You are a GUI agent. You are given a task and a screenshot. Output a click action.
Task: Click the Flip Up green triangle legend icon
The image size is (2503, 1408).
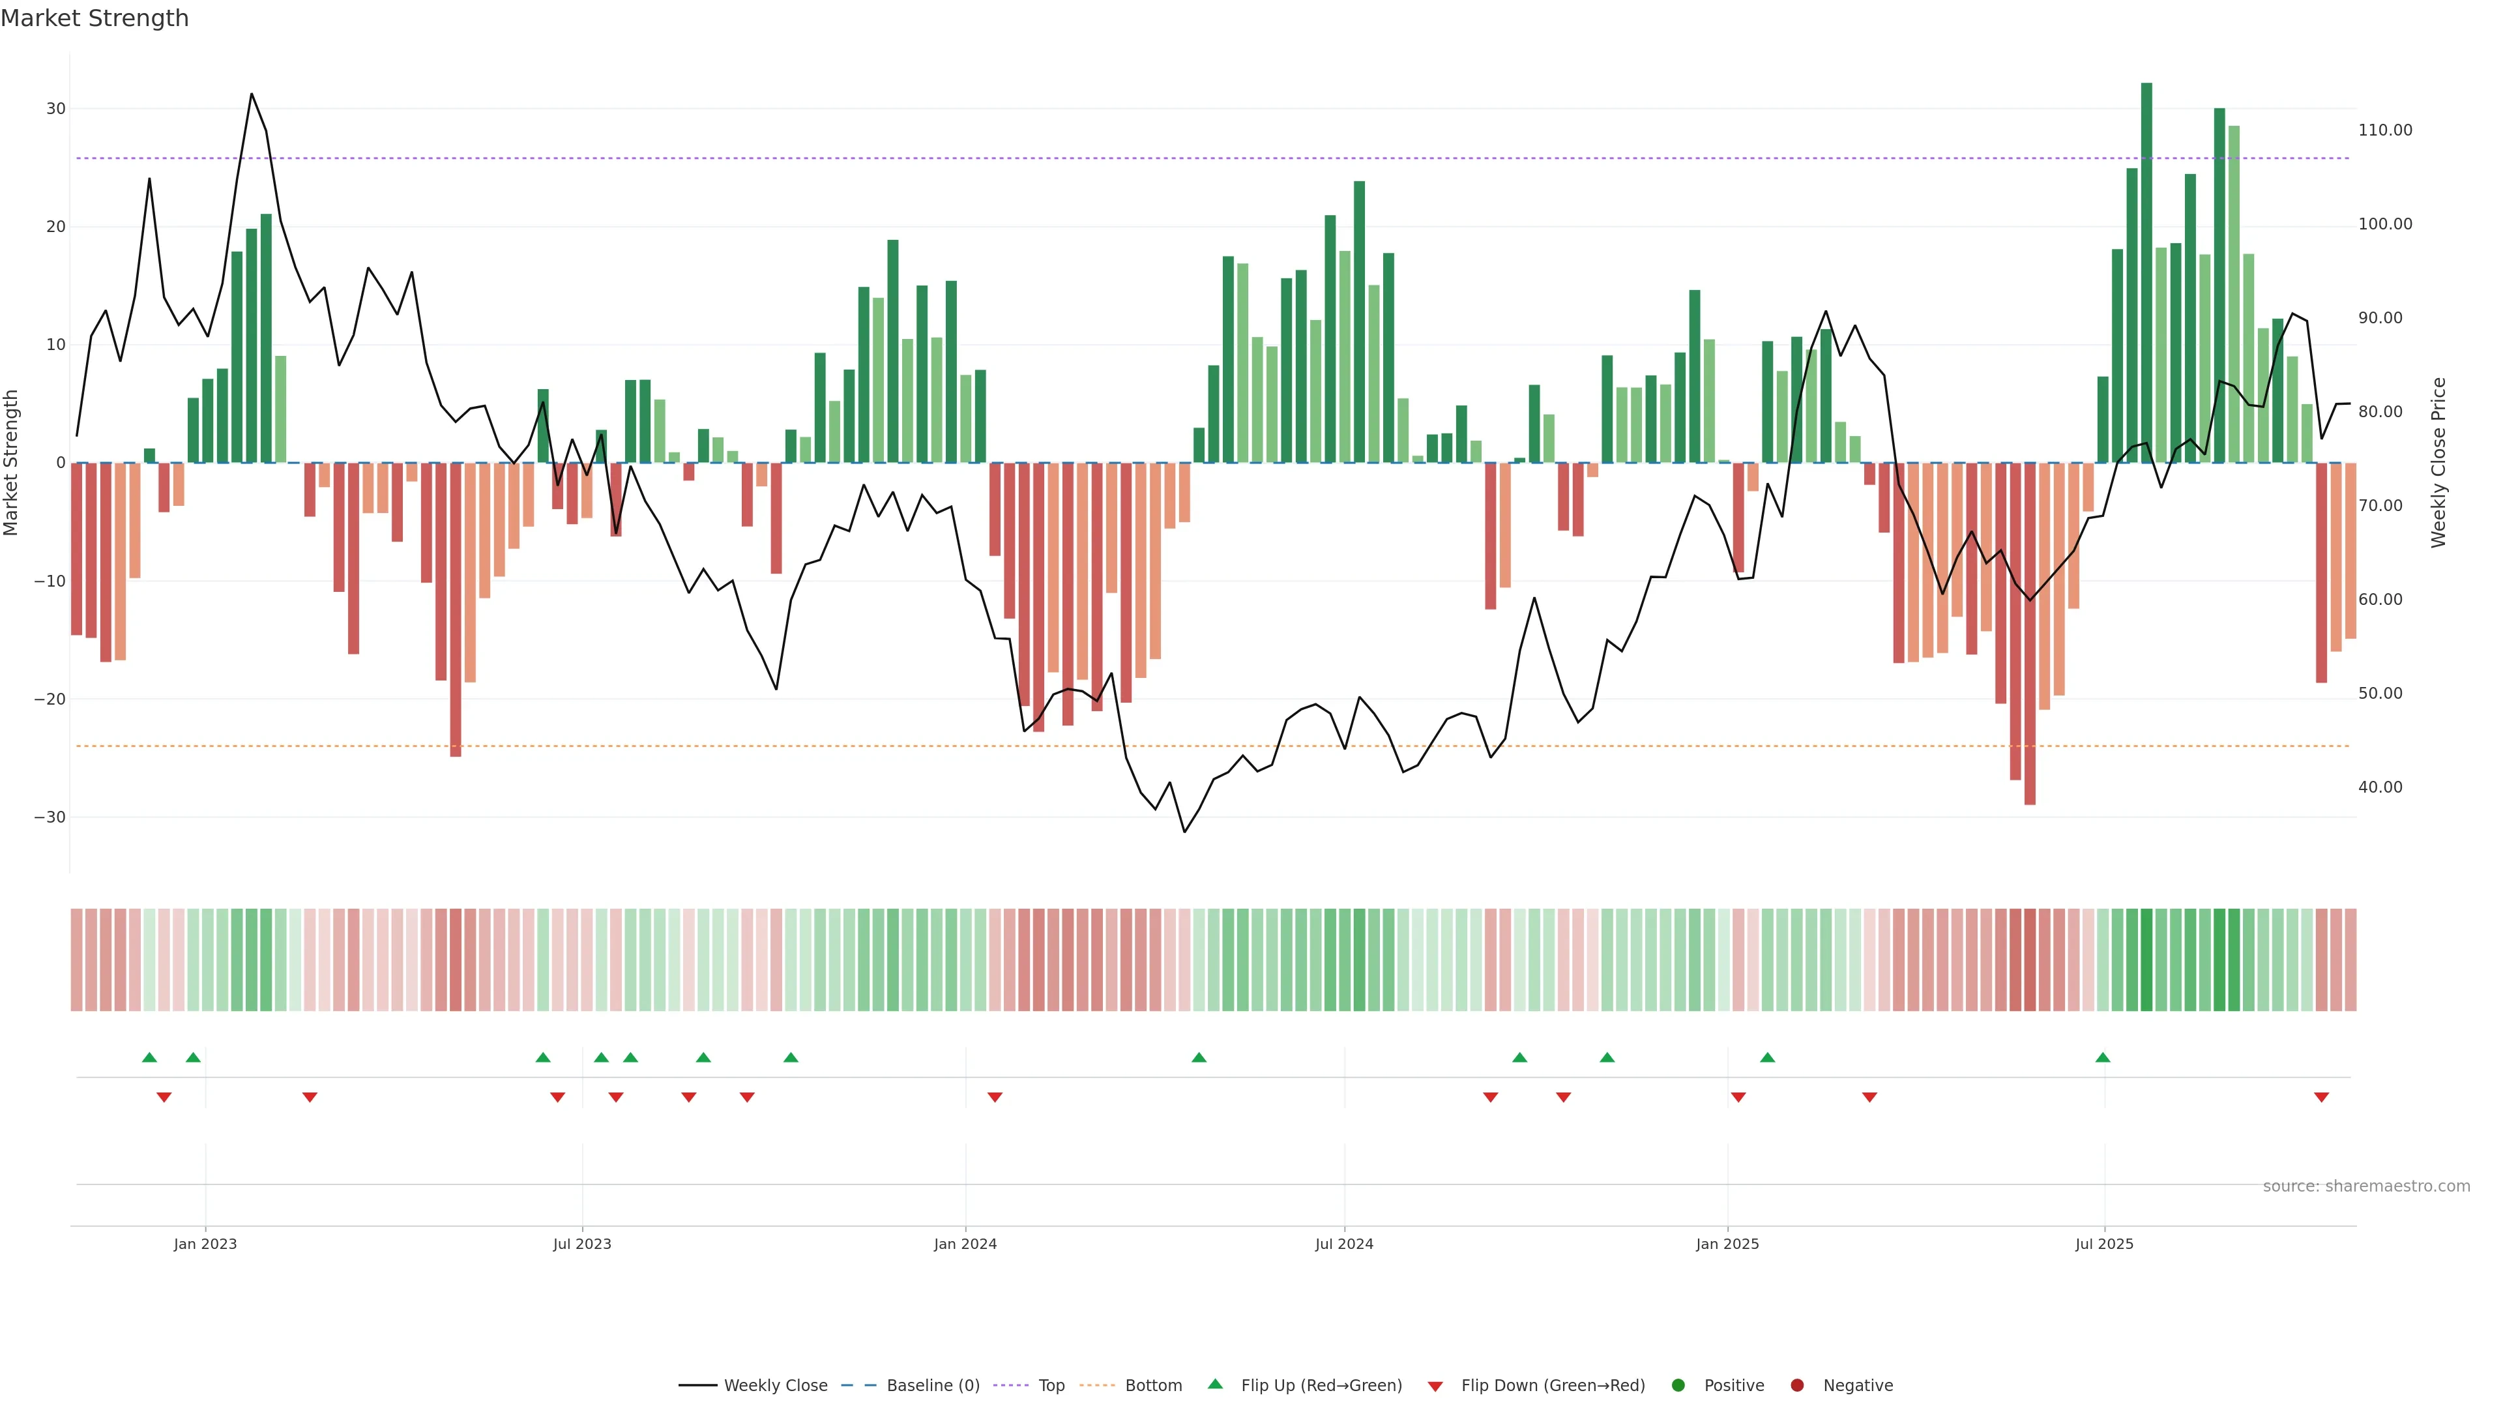coord(1214,1385)
